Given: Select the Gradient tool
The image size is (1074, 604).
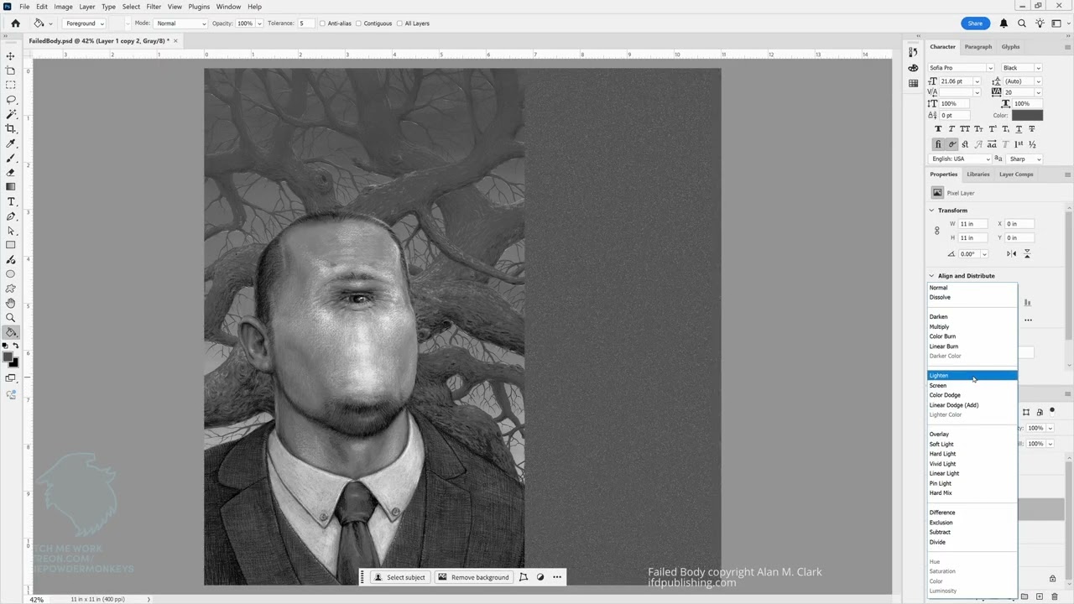Looking at the screenshot, I should click(x=11, y=186).
